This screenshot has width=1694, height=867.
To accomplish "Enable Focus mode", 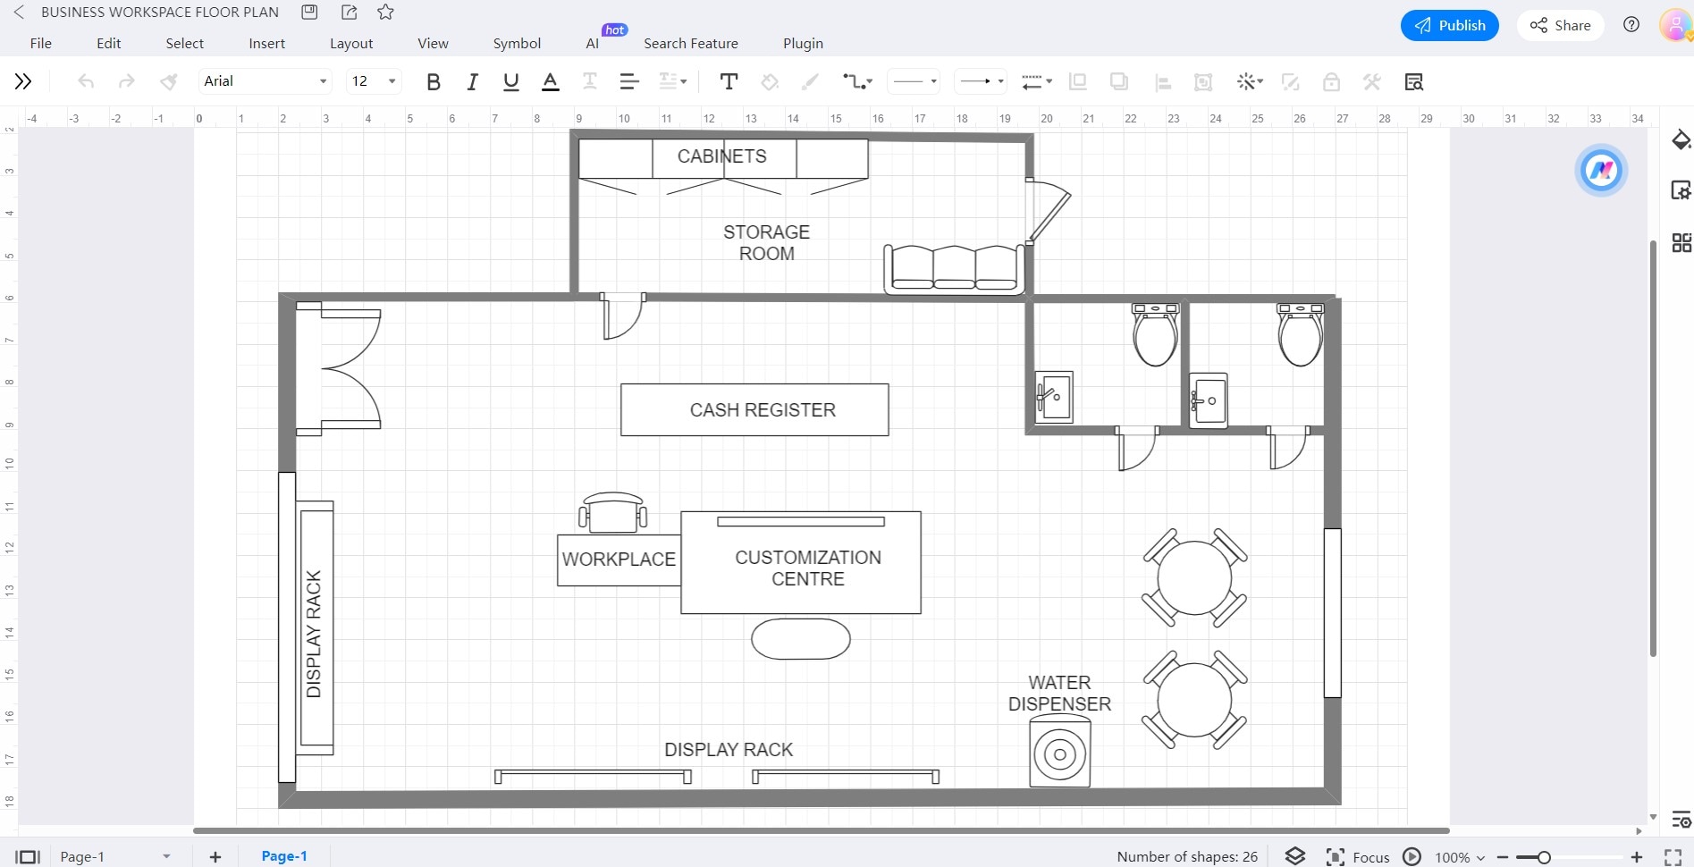I will (1358, 856).
